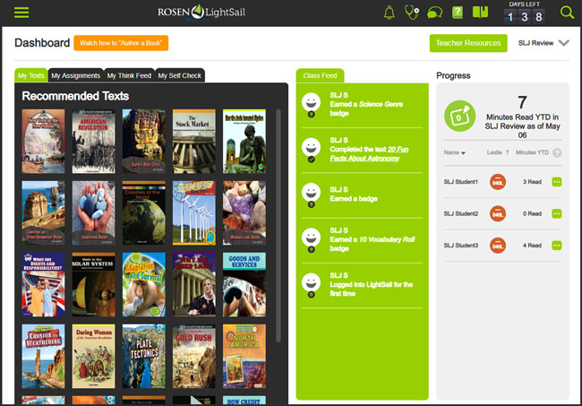Open the library book icon

481,13
